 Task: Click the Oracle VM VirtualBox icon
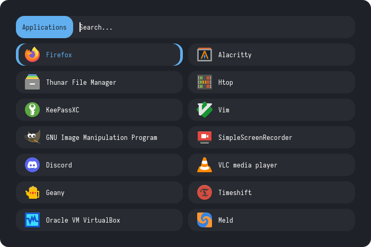32,220
